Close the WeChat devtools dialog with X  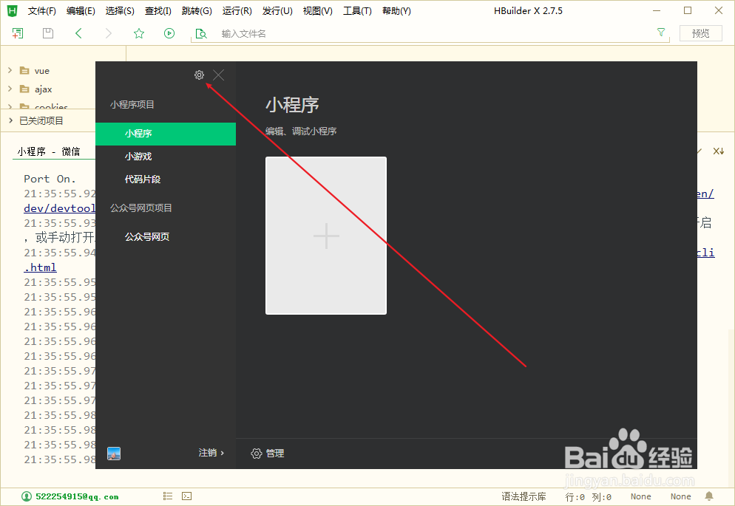pos(218,75)
